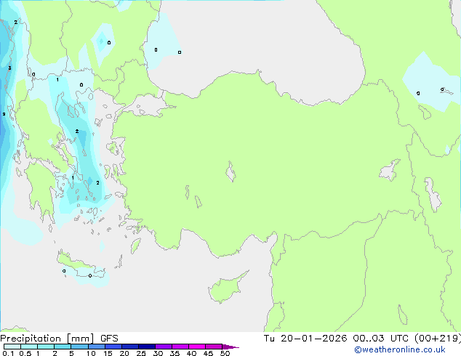
Task: Click the 35–40 mm violet legend swatch
Action: tap(180, 347)
